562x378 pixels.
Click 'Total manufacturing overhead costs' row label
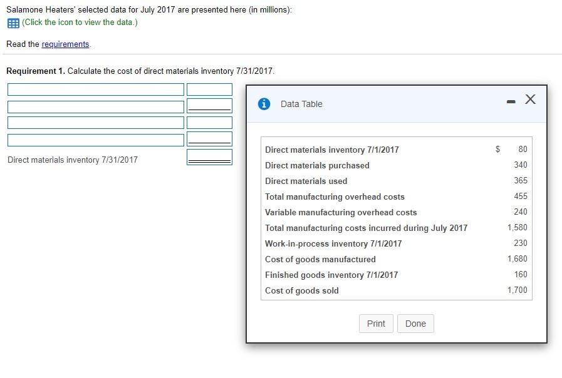tap(335, 197)
